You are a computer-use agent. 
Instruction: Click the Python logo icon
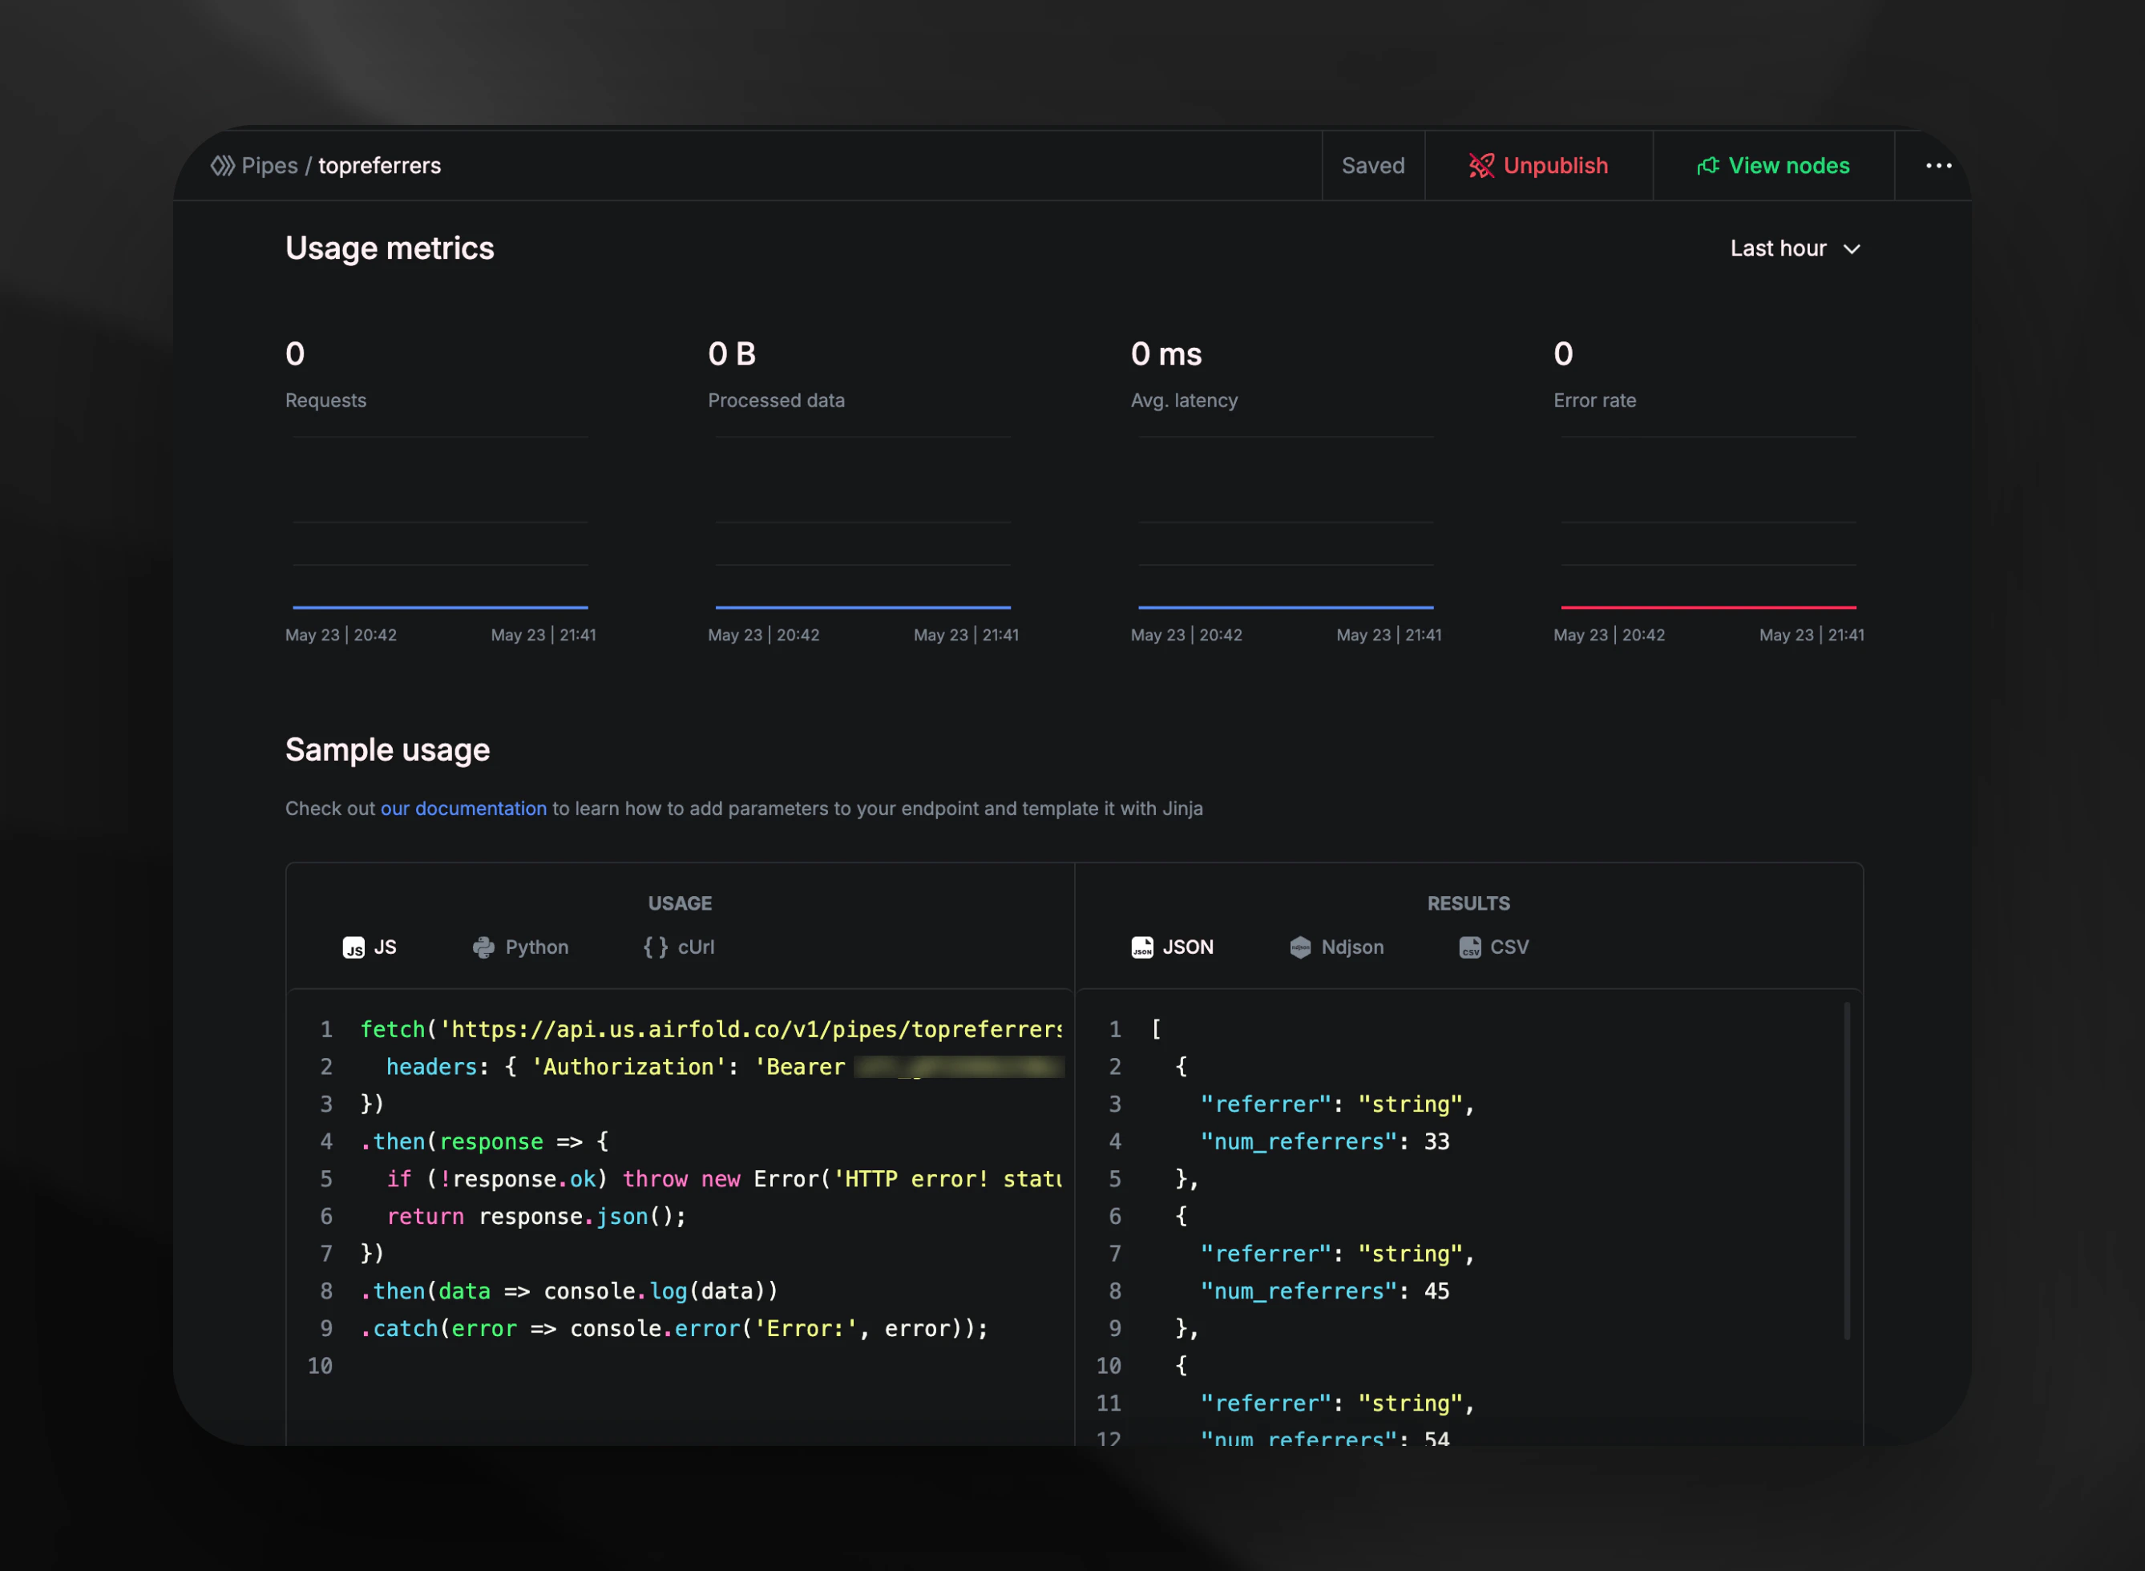point(484,947)
